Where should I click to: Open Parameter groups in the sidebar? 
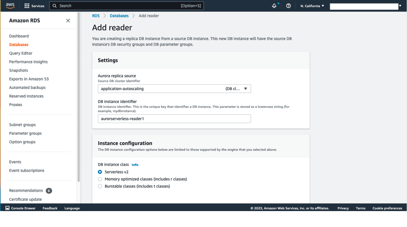25,133
